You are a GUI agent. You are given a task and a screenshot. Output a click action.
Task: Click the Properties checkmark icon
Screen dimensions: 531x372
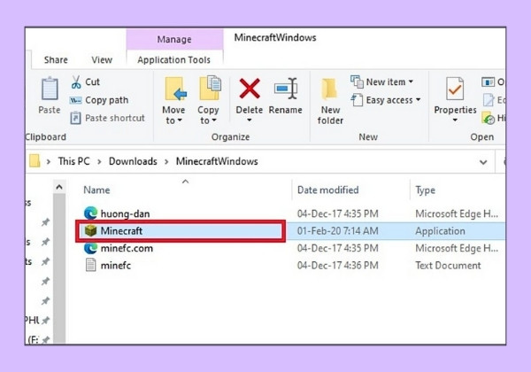(x=455, y=89)
